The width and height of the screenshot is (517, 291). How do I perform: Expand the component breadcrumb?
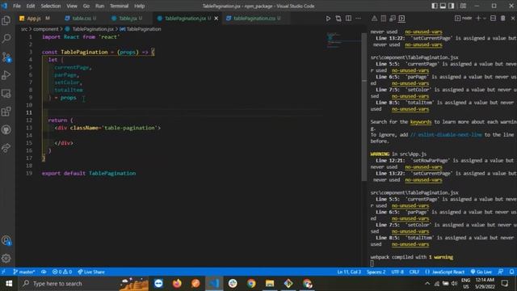point(45,29)
